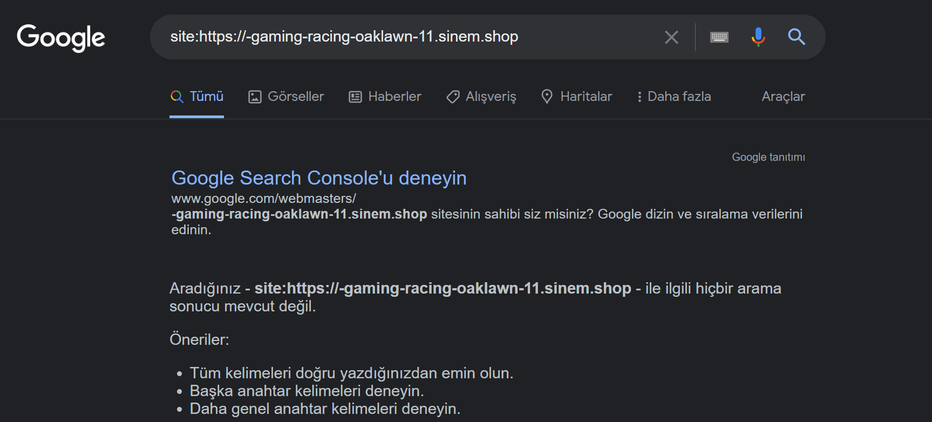932x422 pixels.
Task: Click the 'Tüm kelimeleri doğru yazdığınızdan emin olun' suggestion
Action: pyautogui.click(x=351, y=373)
